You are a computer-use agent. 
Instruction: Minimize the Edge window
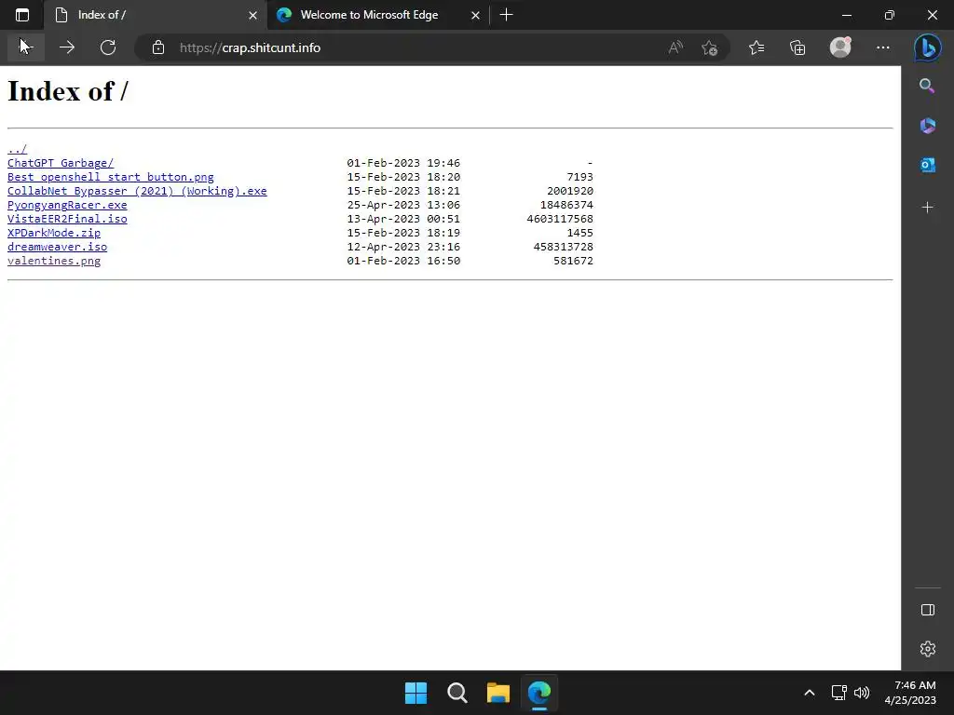[846, 15]
